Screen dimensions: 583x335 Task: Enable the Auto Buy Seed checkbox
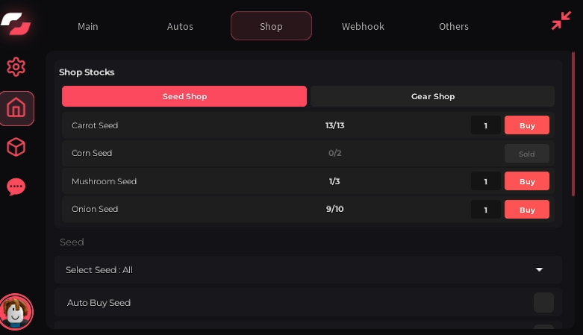(543, 302)
